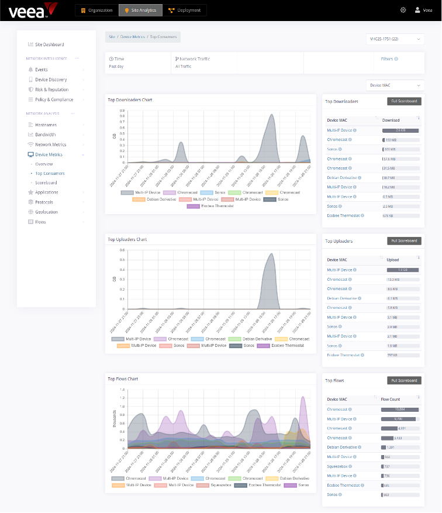
Task: Expand the Bandwidth menu chevron
Action: click(x=84, y=135)
